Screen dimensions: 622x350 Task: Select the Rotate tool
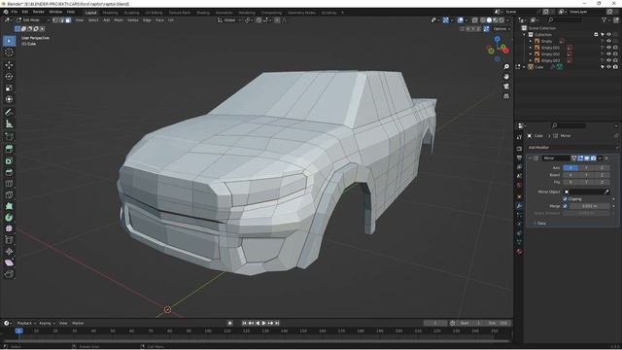[9, 76]
